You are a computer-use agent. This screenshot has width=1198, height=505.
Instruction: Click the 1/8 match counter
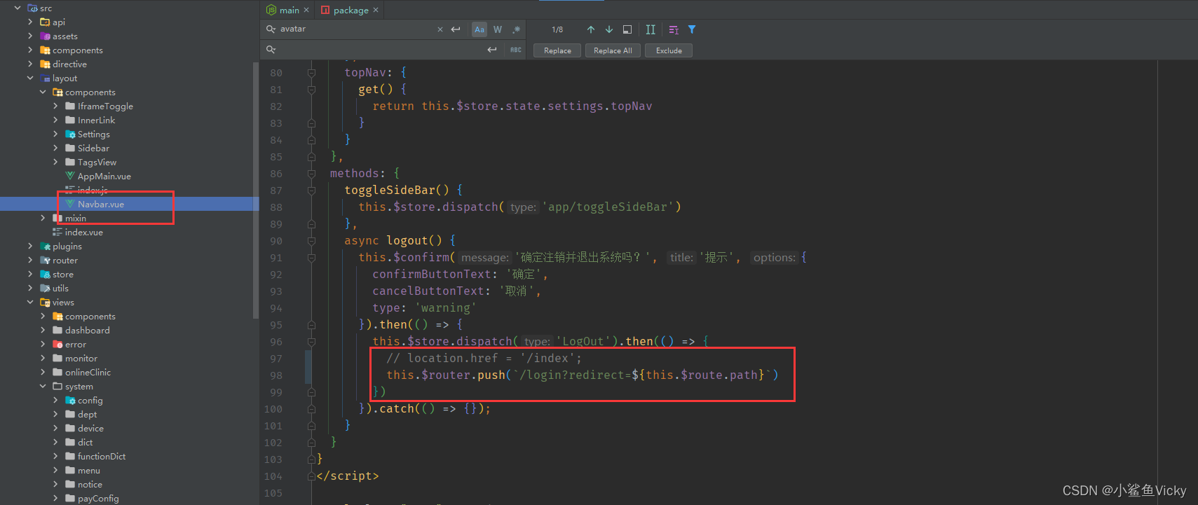coord(557,29)
